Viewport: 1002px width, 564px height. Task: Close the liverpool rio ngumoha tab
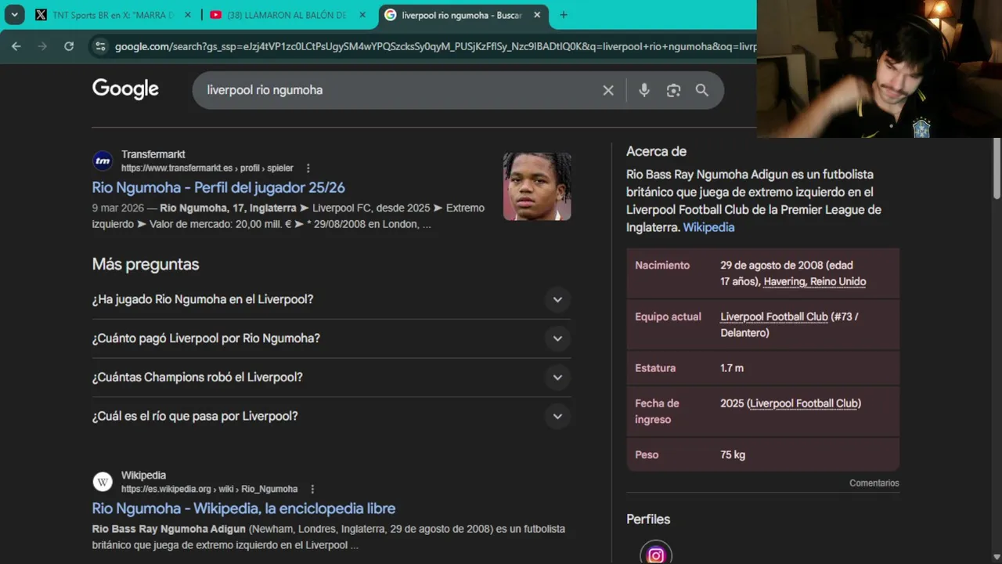(x=537, y=15)
